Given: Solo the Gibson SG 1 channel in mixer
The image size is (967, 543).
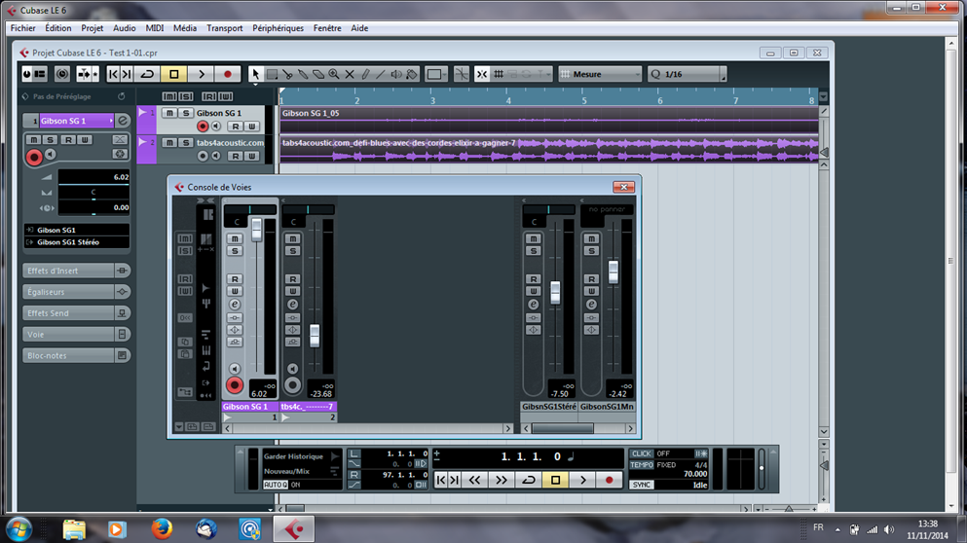Looking at the screenshot, I should (235, 251).
